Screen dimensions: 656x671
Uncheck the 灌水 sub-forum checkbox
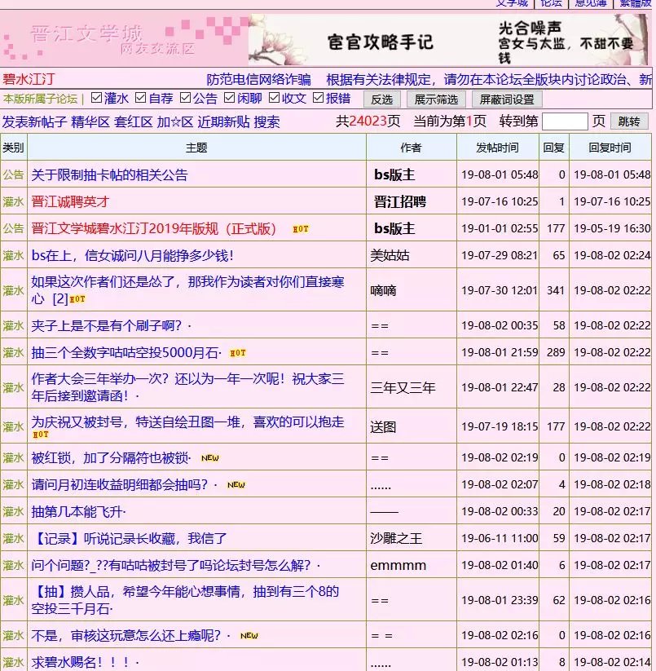click(x=97, y=99)
